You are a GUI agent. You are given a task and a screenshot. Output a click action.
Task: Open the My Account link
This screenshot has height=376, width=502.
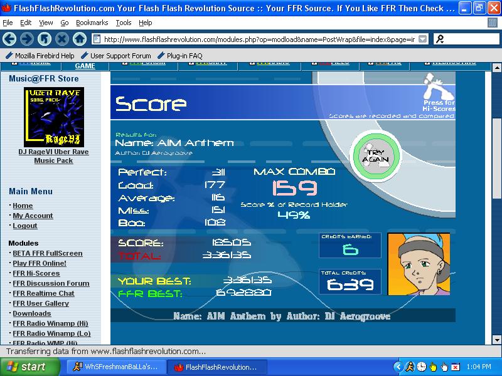point(33,216)
